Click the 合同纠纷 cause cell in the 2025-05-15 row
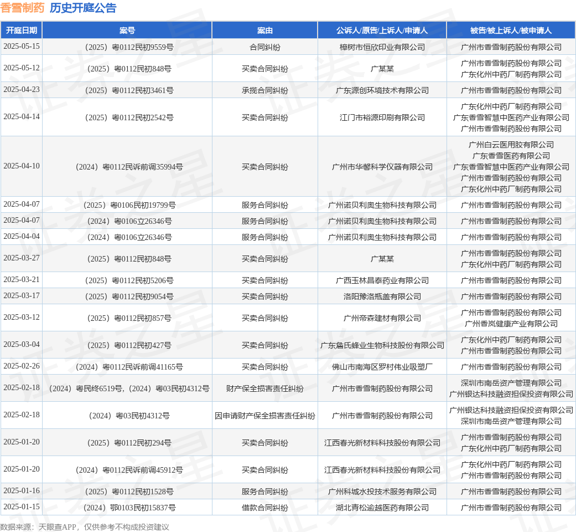576x532 pixels. click(x=265, y=48)
